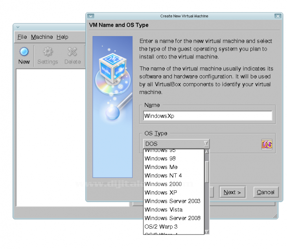287x249 pixels.
Task: Click the VirtualBox wizard illustration
Action: pos(112,107)
